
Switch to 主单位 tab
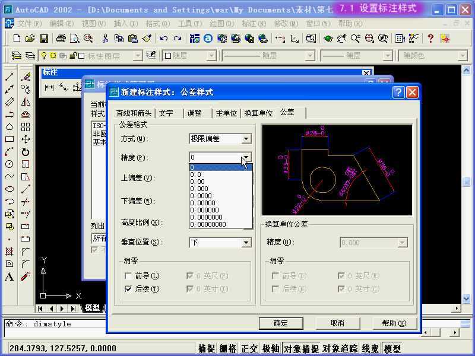point(226,113)
